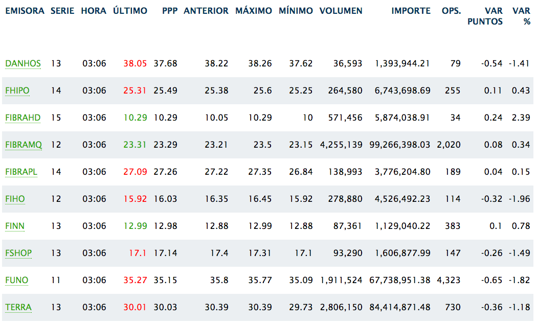This screenshot has width=537, height=324.
Task: Select FIHO last price 15.92 in ÚLTIMO
Action: 135,199
